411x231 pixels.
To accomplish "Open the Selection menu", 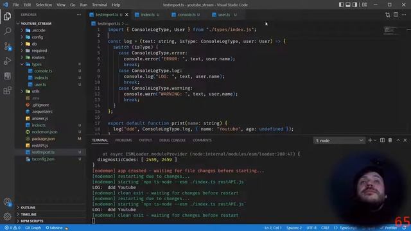I will pyautogui.click(x=44, y=4).
